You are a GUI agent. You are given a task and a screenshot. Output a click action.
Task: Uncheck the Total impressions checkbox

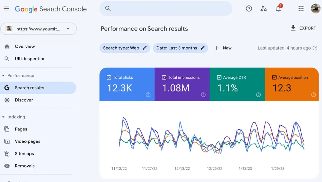point(164,77)
